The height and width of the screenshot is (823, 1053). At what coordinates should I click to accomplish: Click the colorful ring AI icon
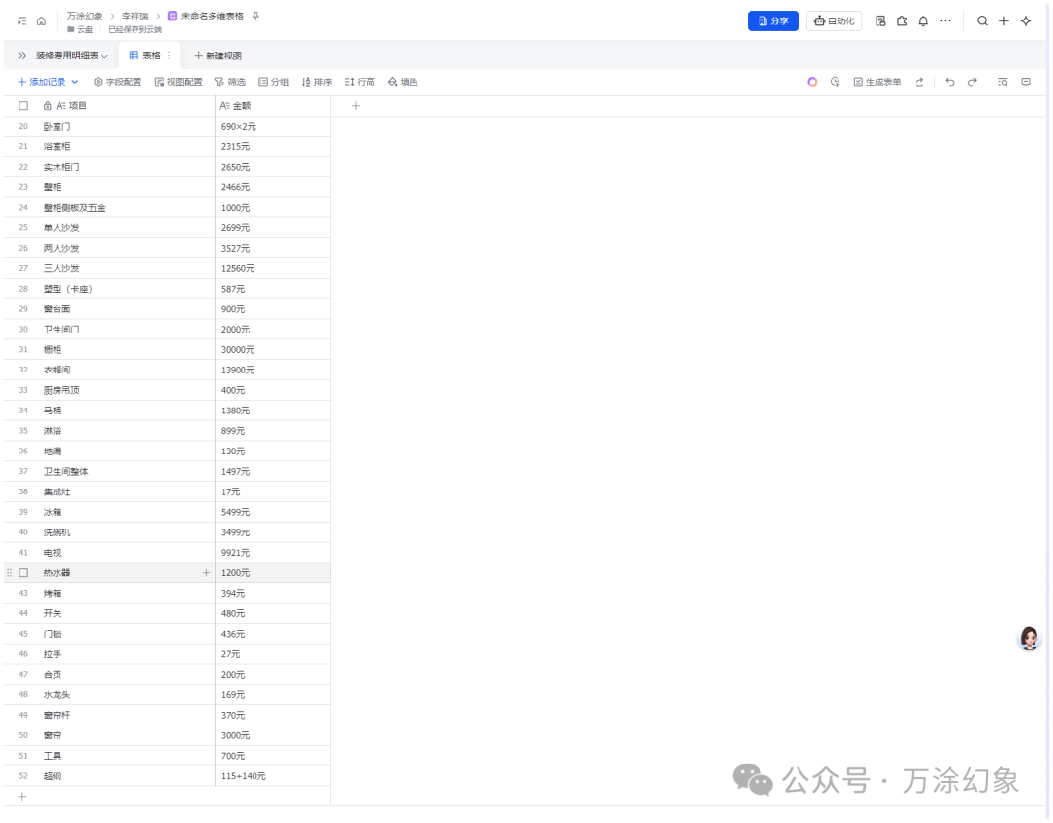point(812,82)
